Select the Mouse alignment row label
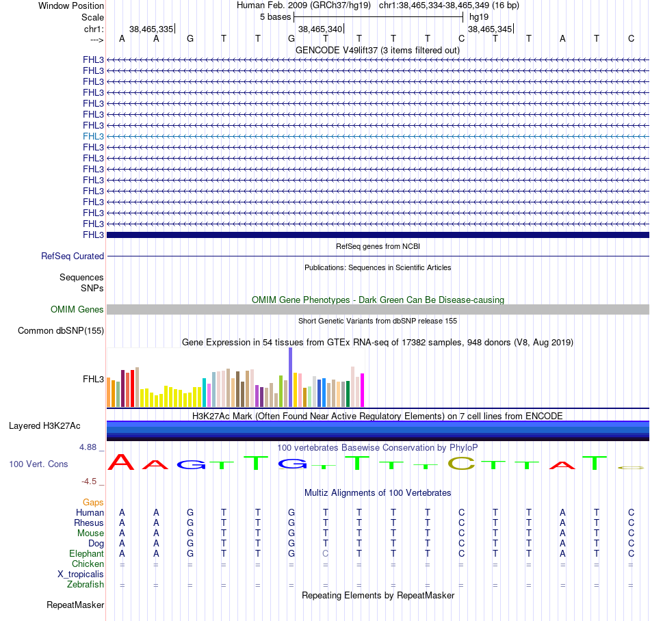The image size is (650, 621). pos(90,533)
